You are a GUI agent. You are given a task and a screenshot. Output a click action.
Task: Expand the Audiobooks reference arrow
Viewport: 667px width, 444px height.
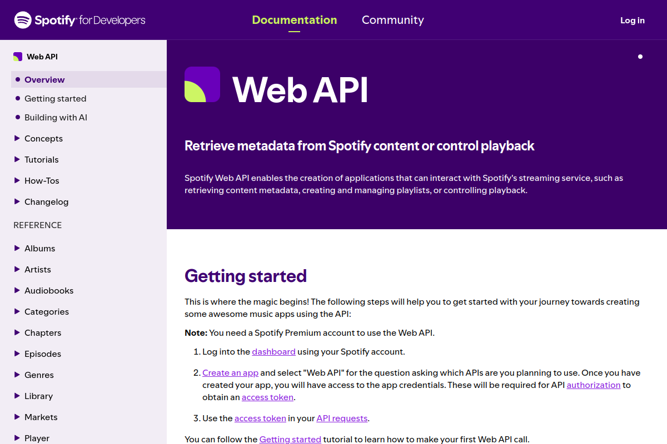pyautogui.click(x=17, y=290)
